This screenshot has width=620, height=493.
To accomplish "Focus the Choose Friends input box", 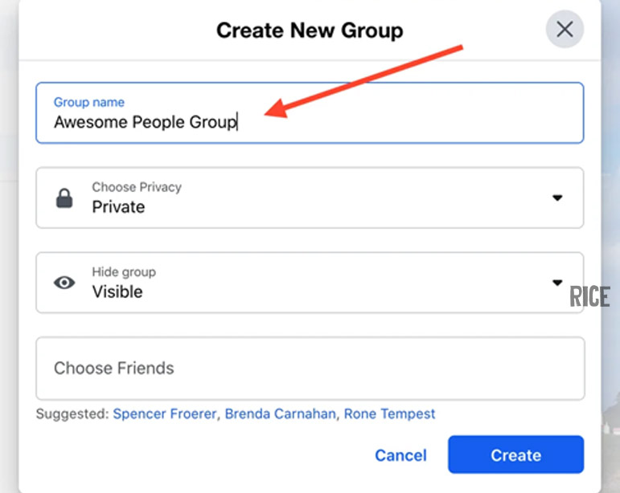I will (310, 369).
